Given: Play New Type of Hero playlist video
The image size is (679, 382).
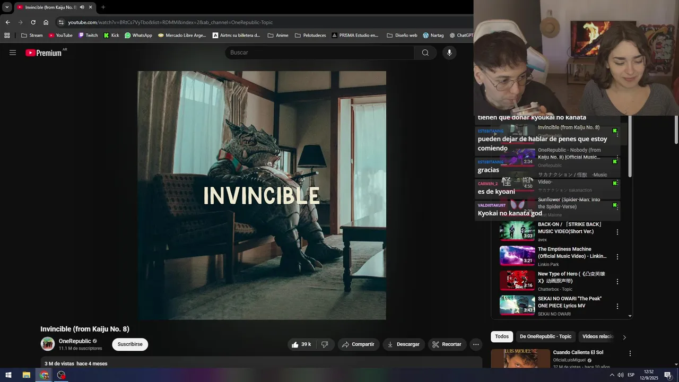Looking at the screenshot, I should coord(517,281).
